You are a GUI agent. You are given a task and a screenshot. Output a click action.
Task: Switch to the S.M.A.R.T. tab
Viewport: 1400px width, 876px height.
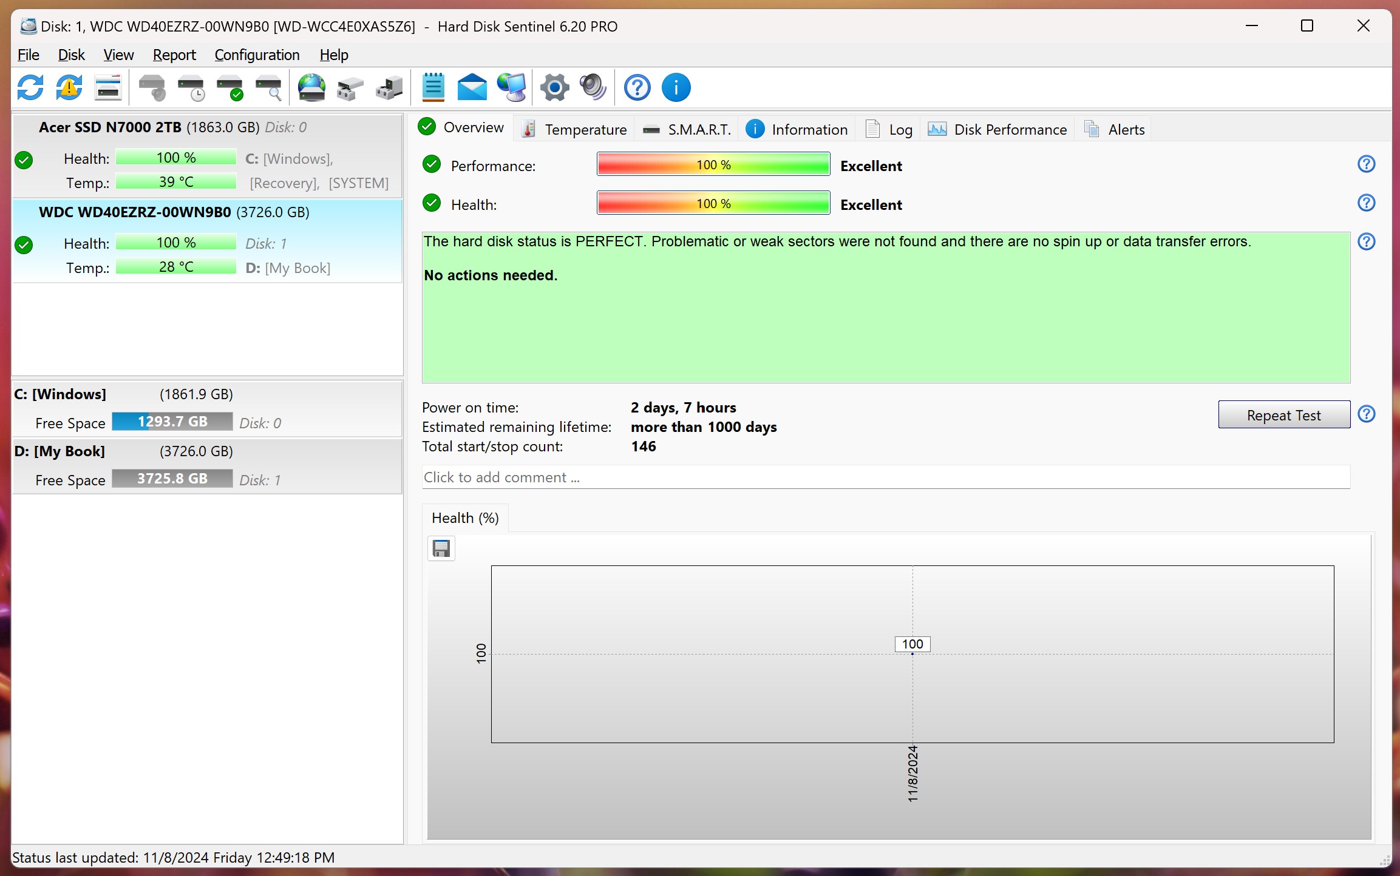(687, 129)
